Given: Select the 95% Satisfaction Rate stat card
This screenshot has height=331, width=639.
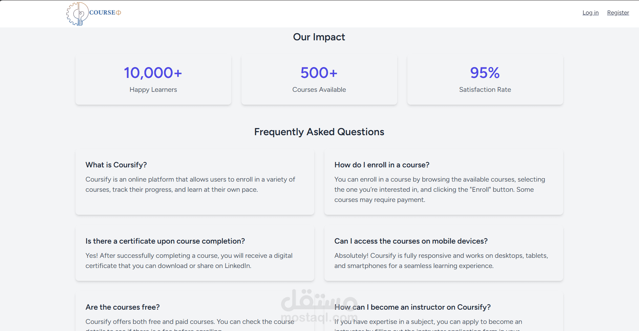Looking at the screenshot, I should point(485,79).
